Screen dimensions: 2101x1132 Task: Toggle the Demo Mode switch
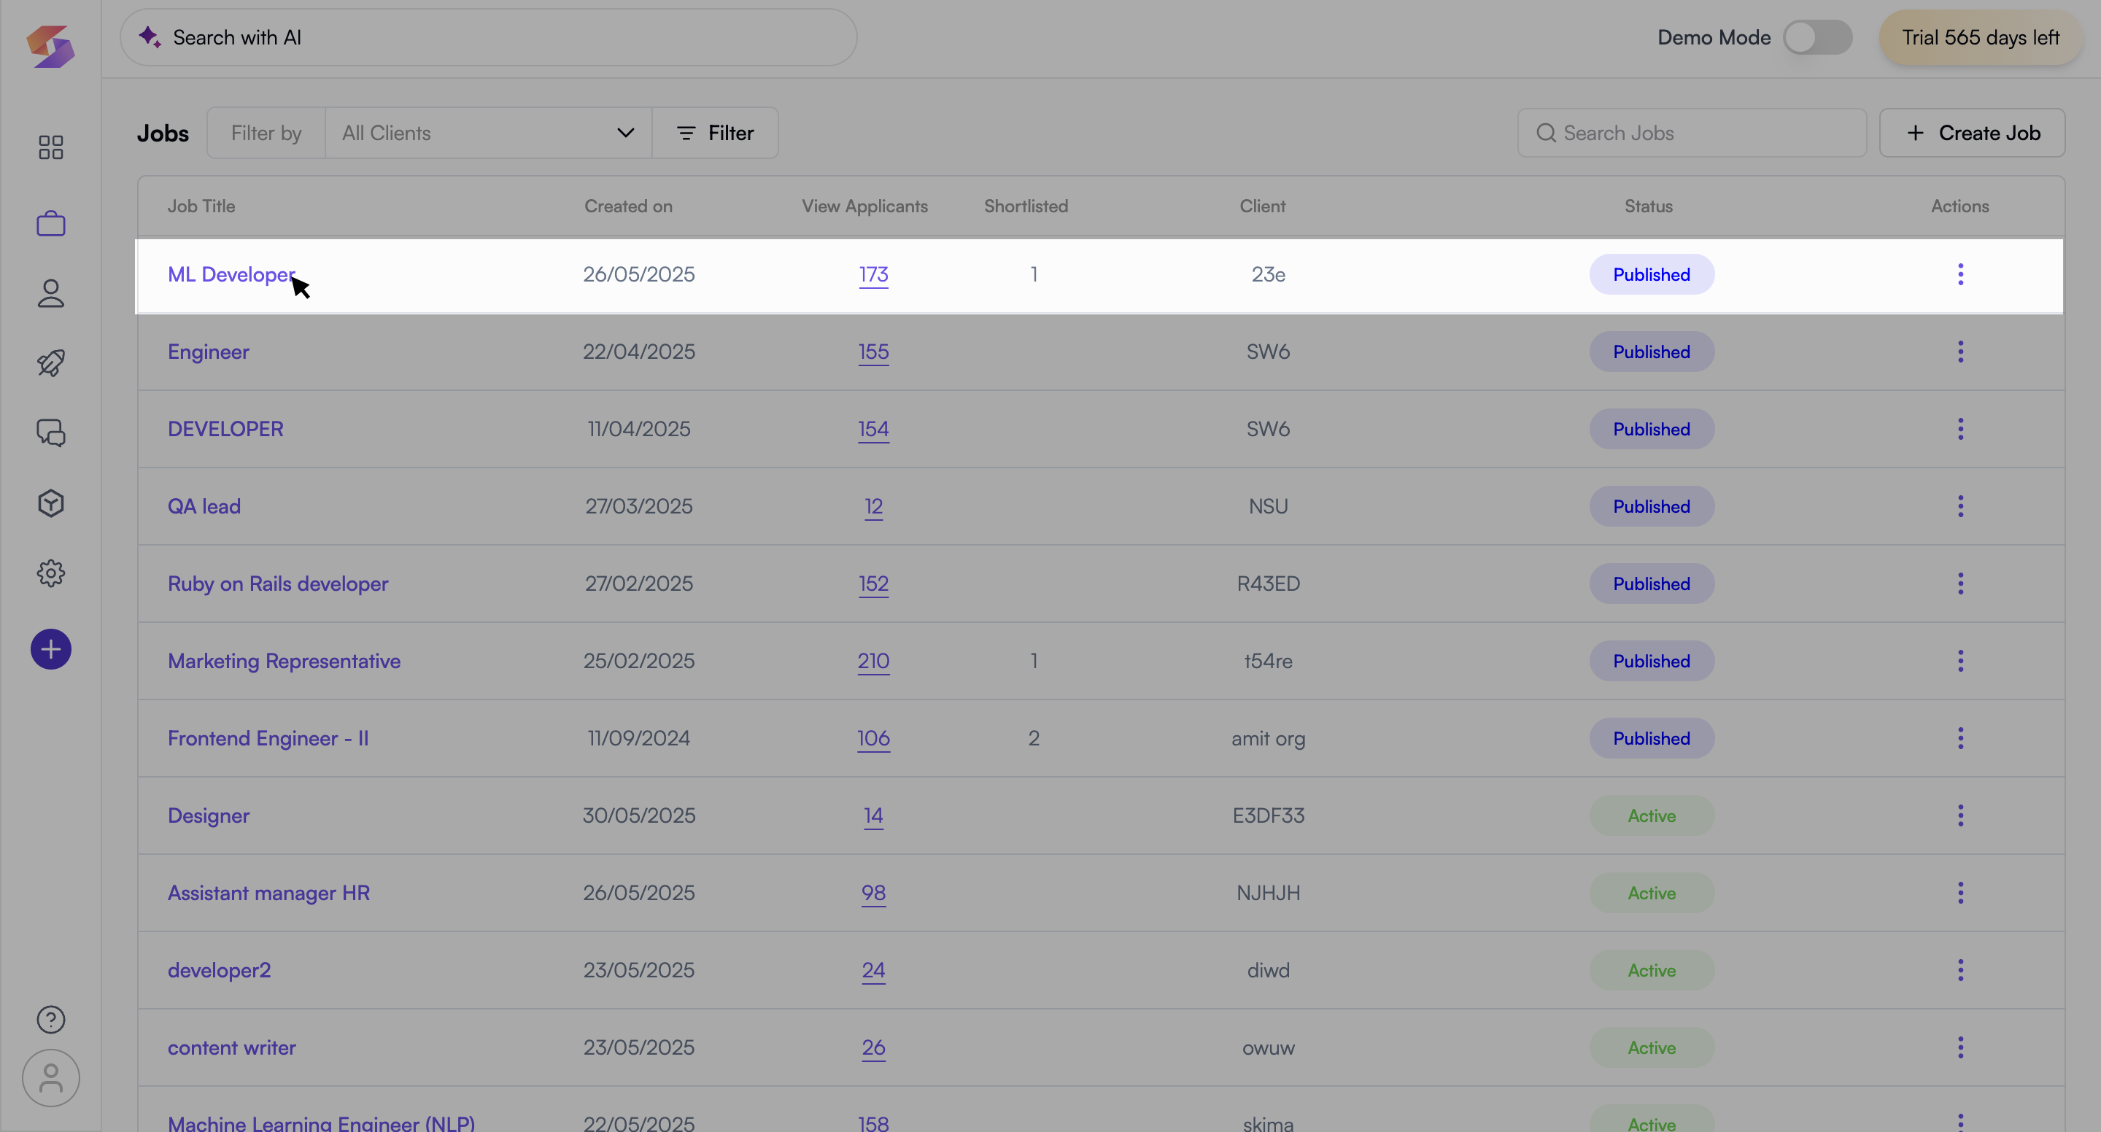[1817, 37]
